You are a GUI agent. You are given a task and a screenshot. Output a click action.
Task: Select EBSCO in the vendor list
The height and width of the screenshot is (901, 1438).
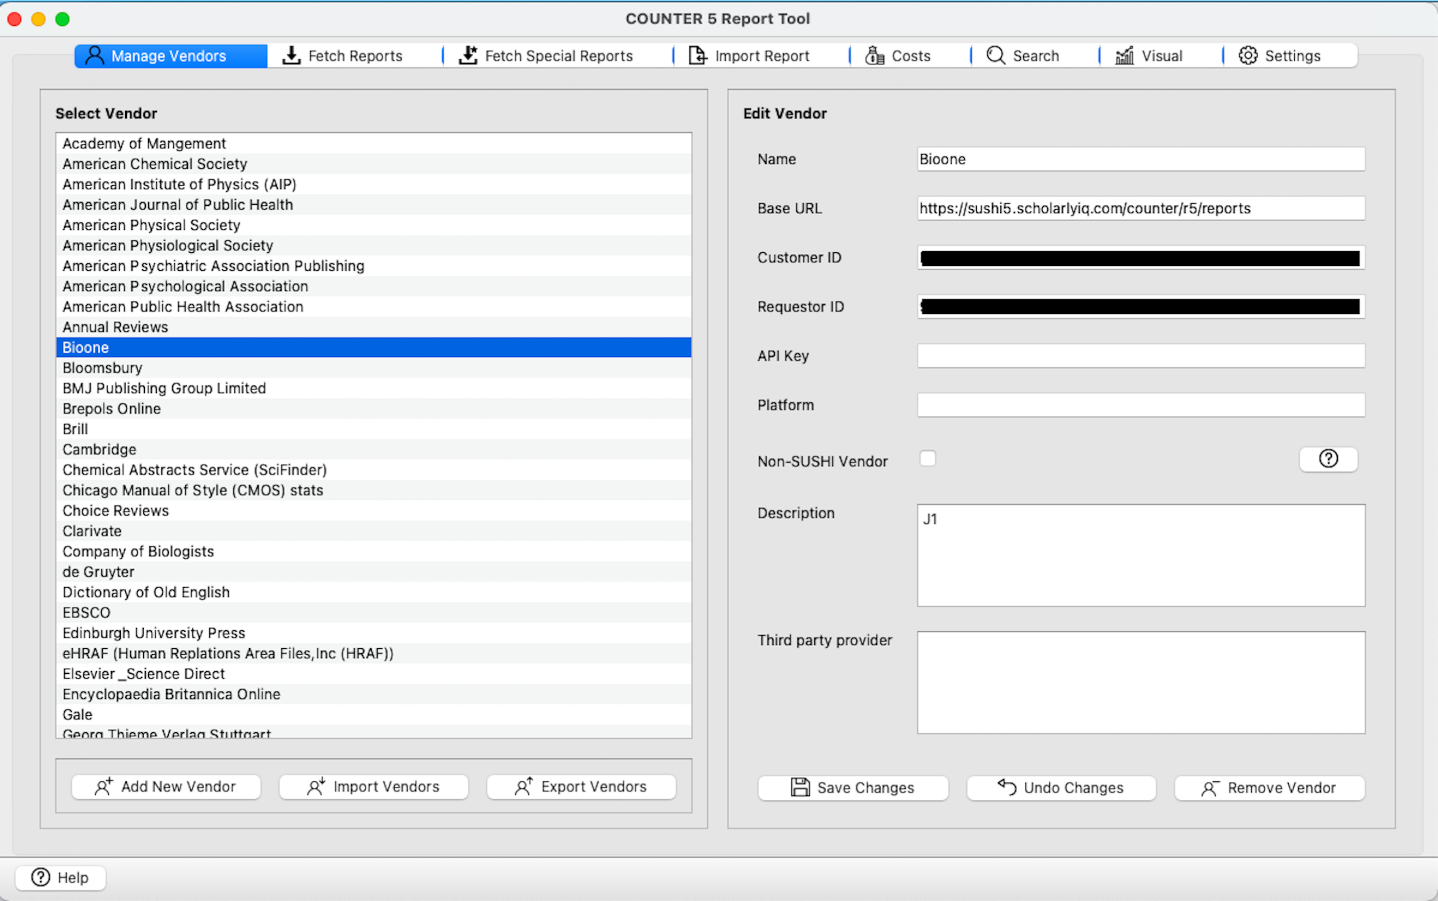(x=87, y=613)
